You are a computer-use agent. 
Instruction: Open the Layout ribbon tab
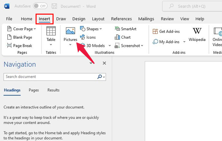(98, 19)
